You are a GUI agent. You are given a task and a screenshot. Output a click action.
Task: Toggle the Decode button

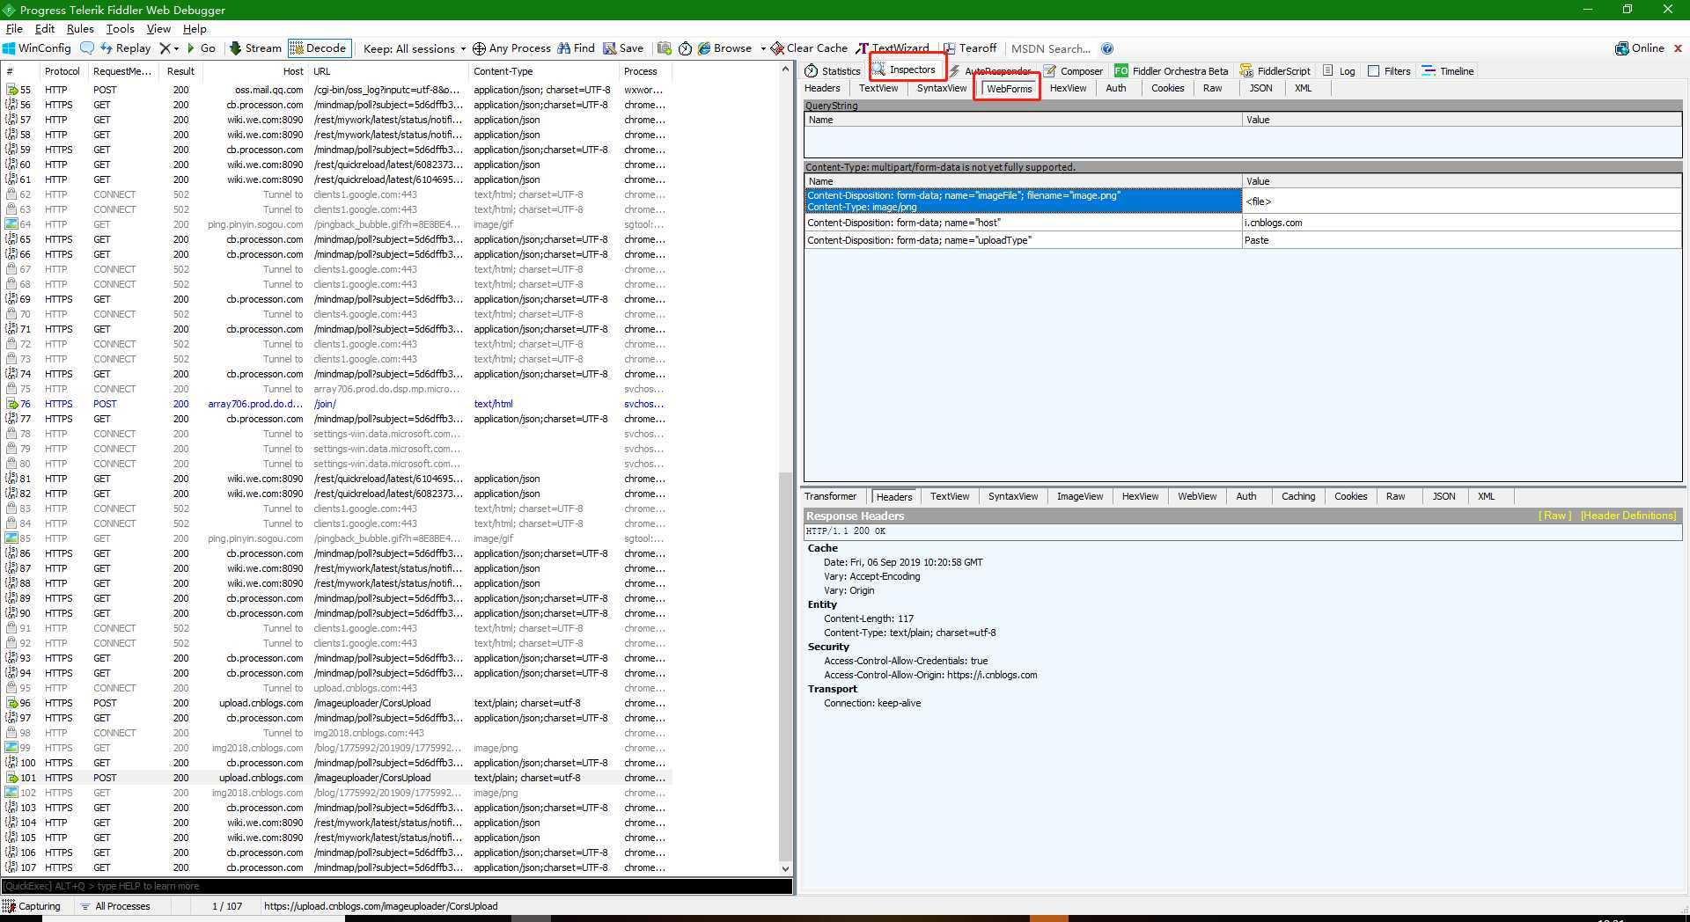tap(319, 48)
